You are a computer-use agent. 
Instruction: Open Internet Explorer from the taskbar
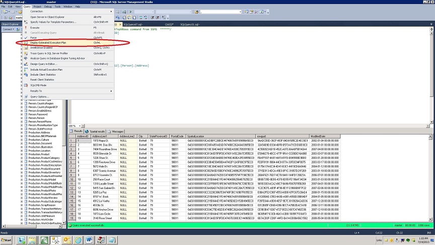point(78,240)
